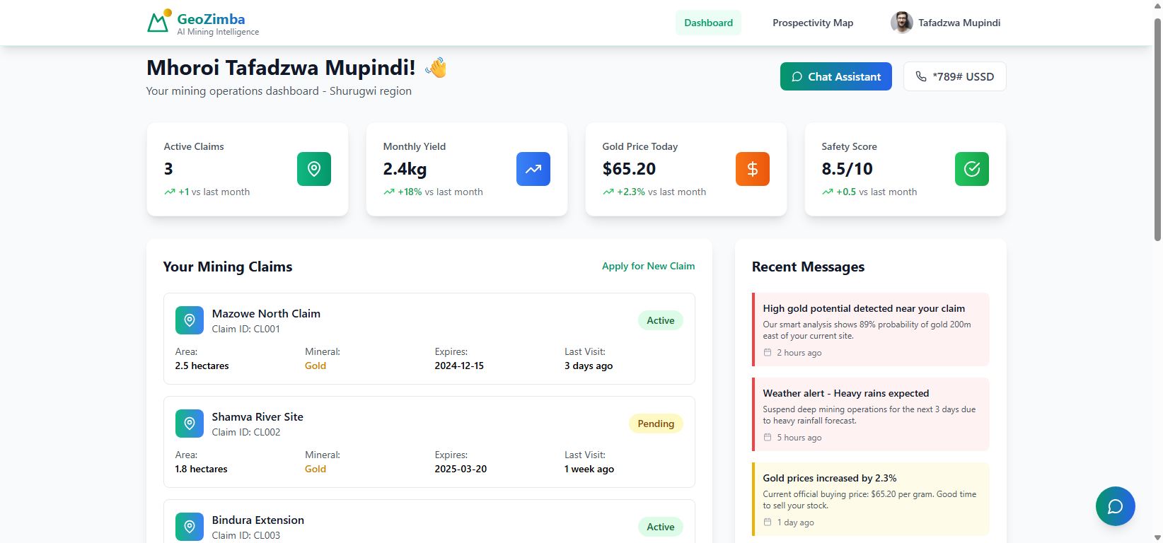1163x543 pixels.
Task: Click the calendar icon beside 1 day ago
Action: pos(768,522)
